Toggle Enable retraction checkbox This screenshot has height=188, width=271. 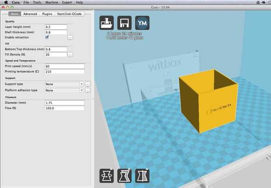(x=47, y=37)
